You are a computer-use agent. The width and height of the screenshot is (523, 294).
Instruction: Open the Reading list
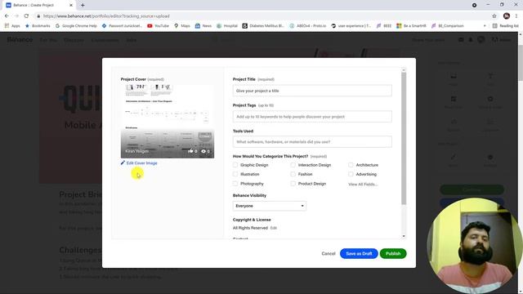tap(505, 25)
